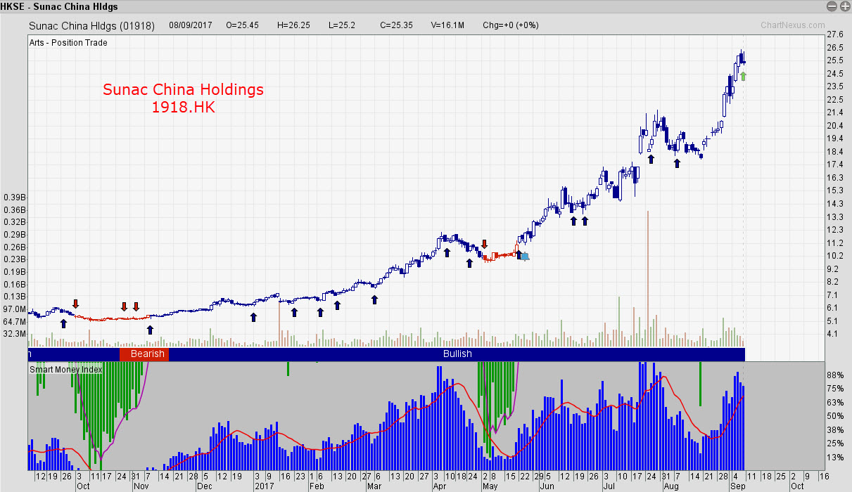Click the open price O=25.45
This screenshot has width=852, height=492.
pos(243,25)
